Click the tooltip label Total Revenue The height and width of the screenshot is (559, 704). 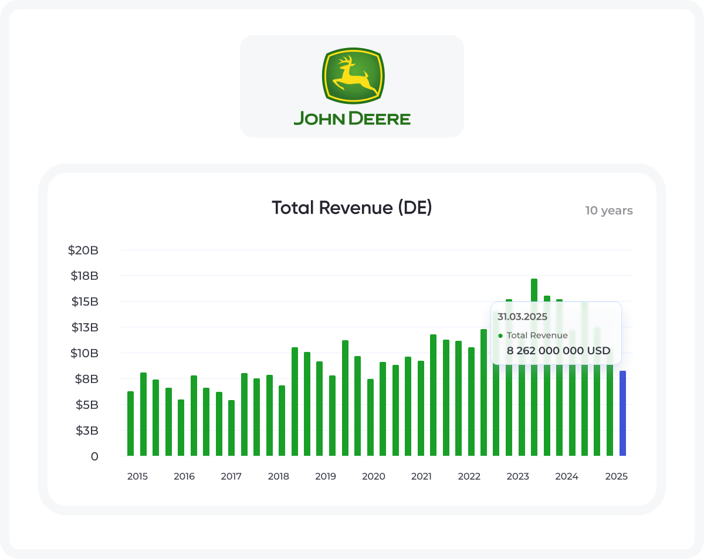[x=537, y=336]
